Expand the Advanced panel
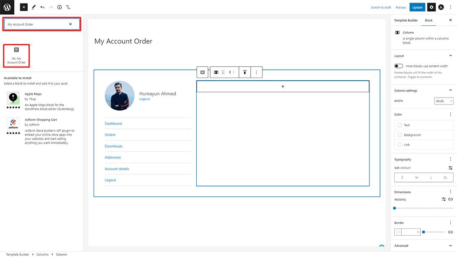Viewport: 457px width, 257px height. point(450,245)
